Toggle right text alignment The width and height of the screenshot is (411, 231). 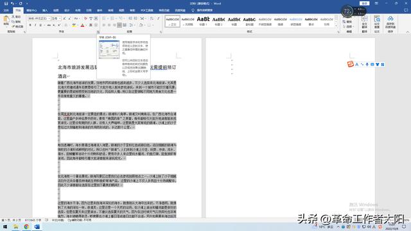click(x=114, y=25)
